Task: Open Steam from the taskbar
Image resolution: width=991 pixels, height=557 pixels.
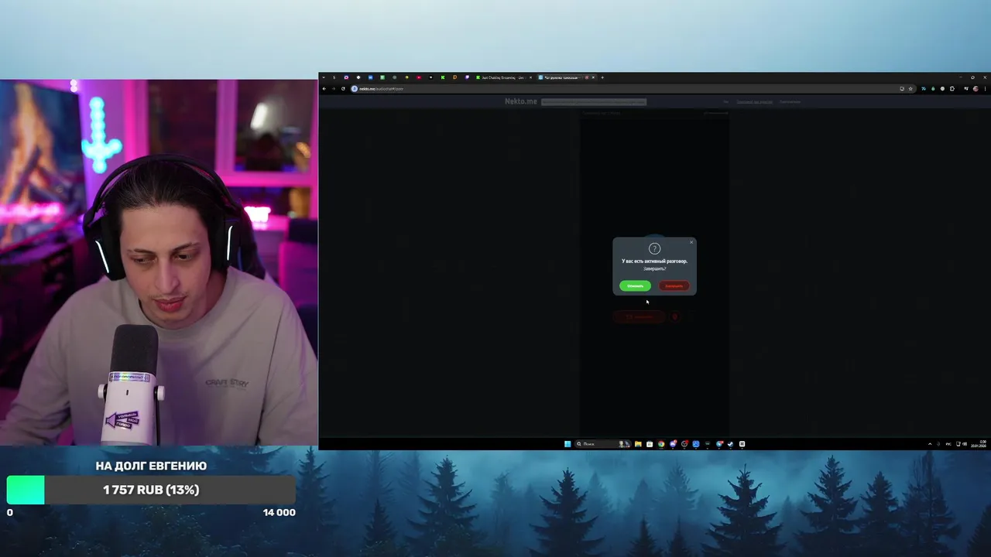Action: [x=730, y=444]
